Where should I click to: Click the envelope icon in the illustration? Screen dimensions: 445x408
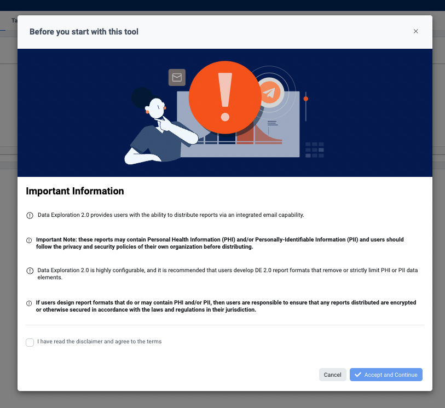coord(177,77)
